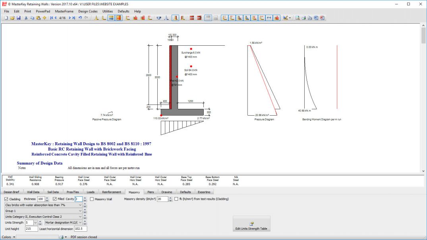Image resolution: width=427 pixels, height=240 pixels.
Task: Open the Clay bricks type dropdown
Action: pyautogui.click(x=43, y=205)
